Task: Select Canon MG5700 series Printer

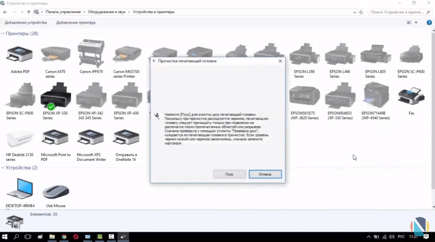Action: [x=127, y=54]
